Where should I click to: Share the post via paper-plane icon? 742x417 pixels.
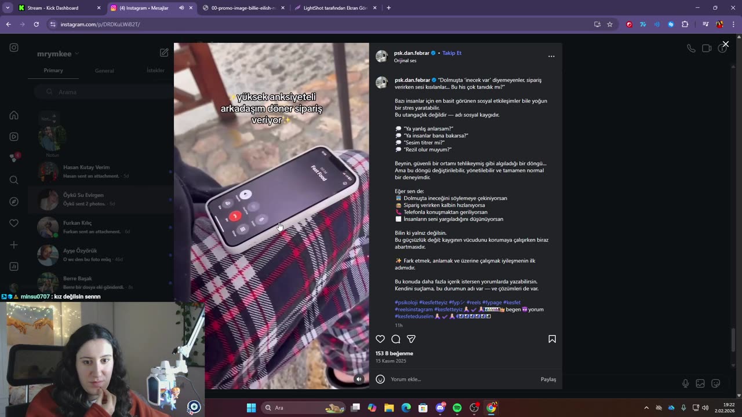[x=411, y=339]
